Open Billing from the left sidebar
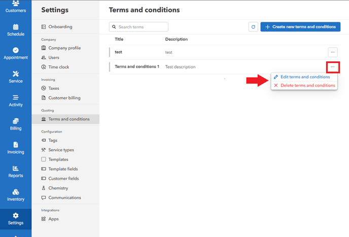This screenshot has width=349, height=237. tap(15, 121)
